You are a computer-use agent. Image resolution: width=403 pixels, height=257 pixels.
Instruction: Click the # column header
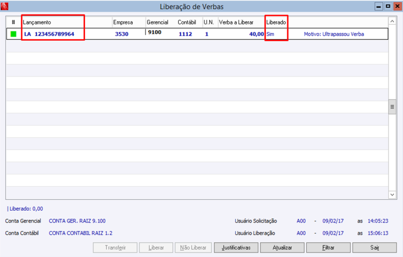(14, 22)
